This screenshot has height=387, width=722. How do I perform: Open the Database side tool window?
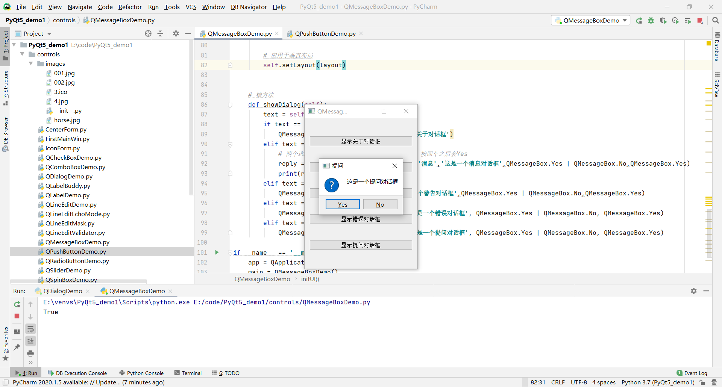click(717, 47)
